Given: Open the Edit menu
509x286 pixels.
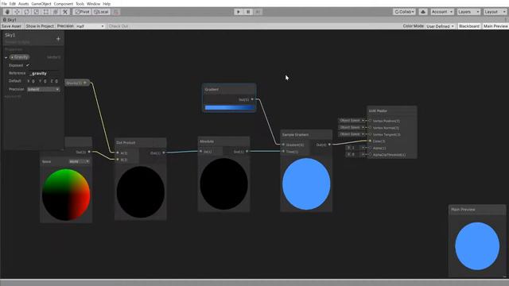Looking at the screenshot, I should coord(13,4).
